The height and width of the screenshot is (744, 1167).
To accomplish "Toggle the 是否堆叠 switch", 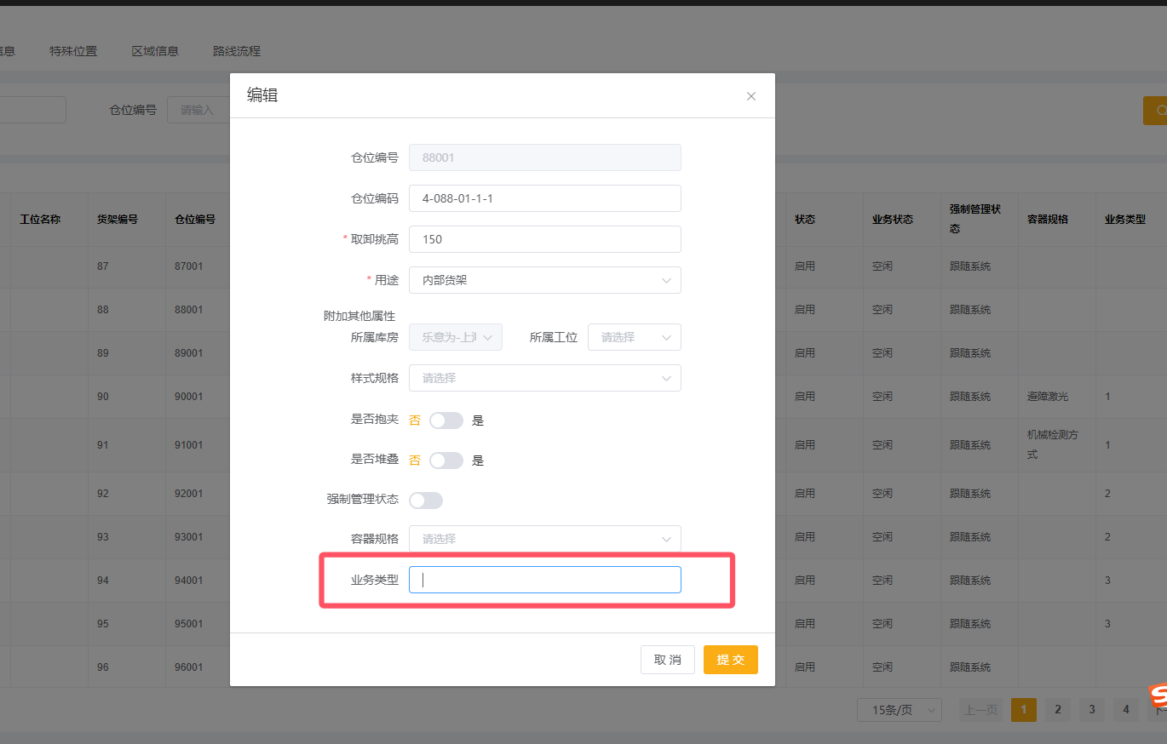I will 446,461.
